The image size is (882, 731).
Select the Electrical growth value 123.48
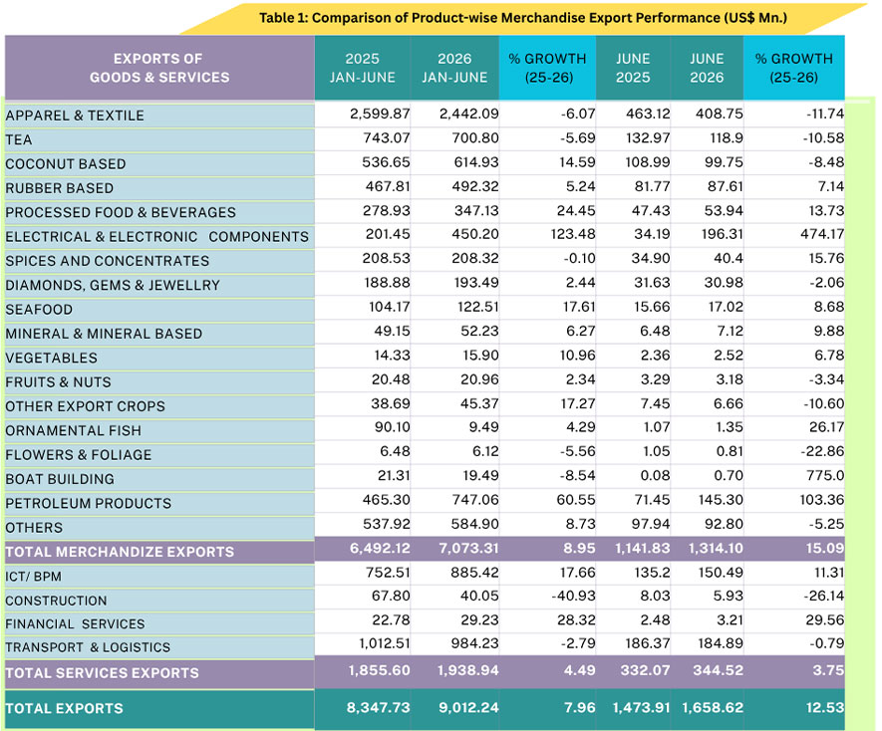tap(573, 234)
